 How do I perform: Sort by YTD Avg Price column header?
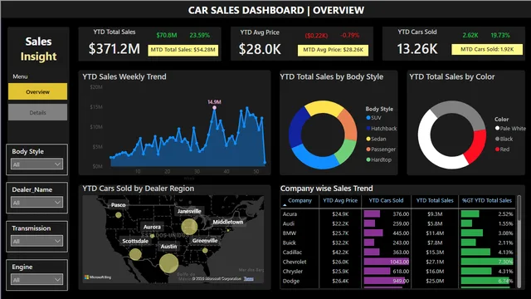(340, 200)
